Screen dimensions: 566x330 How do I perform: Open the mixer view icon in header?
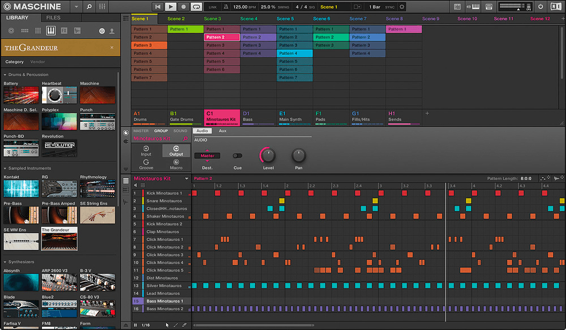(102, 6)
